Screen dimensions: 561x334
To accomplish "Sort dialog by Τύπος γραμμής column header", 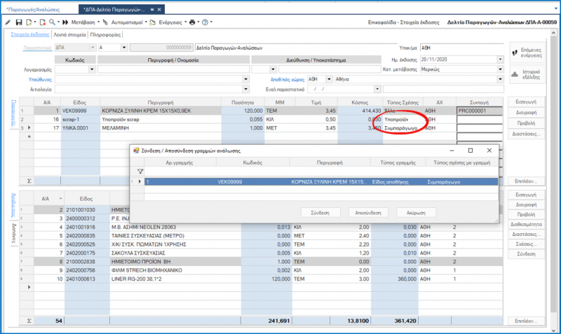I will pos(398,162).
